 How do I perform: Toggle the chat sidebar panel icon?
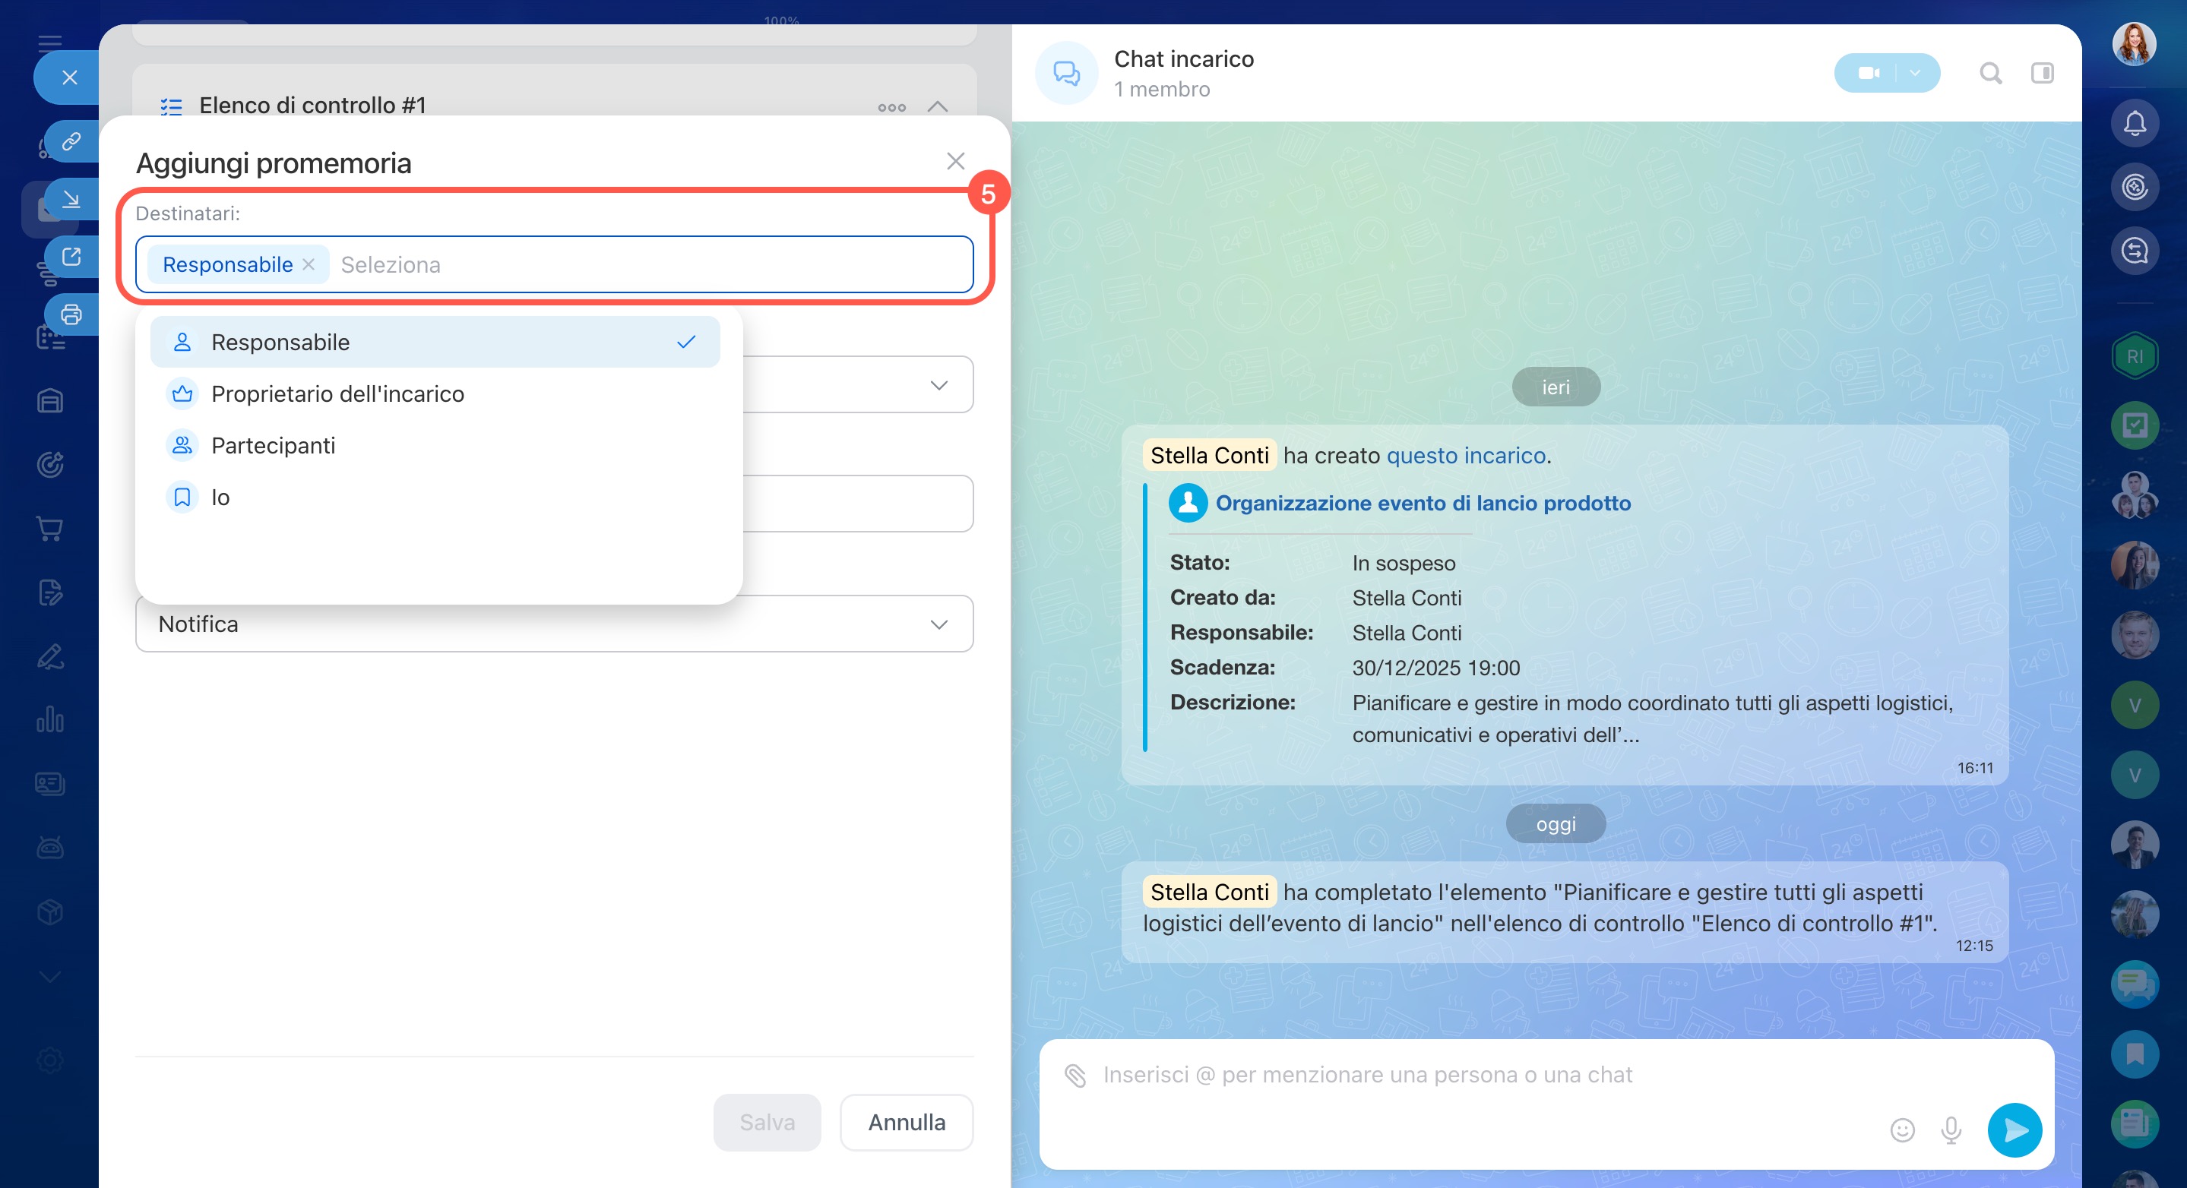pyautogui.click(x=2042, y=74)
